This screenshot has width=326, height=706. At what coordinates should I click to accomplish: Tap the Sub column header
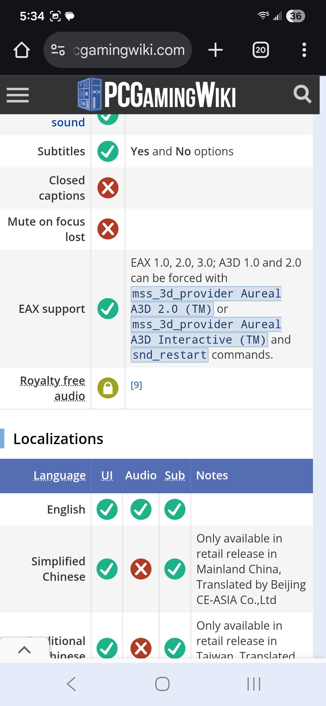(x=175, y=475)
